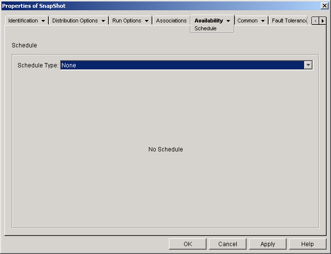Expand the Availability tab dropdown arrow
The height and width of the screenshot is (254, 331).
228,21
